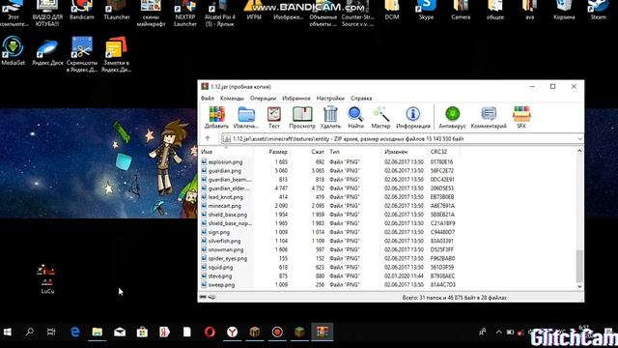Select the sweep.png file

(x=217, y=284)
